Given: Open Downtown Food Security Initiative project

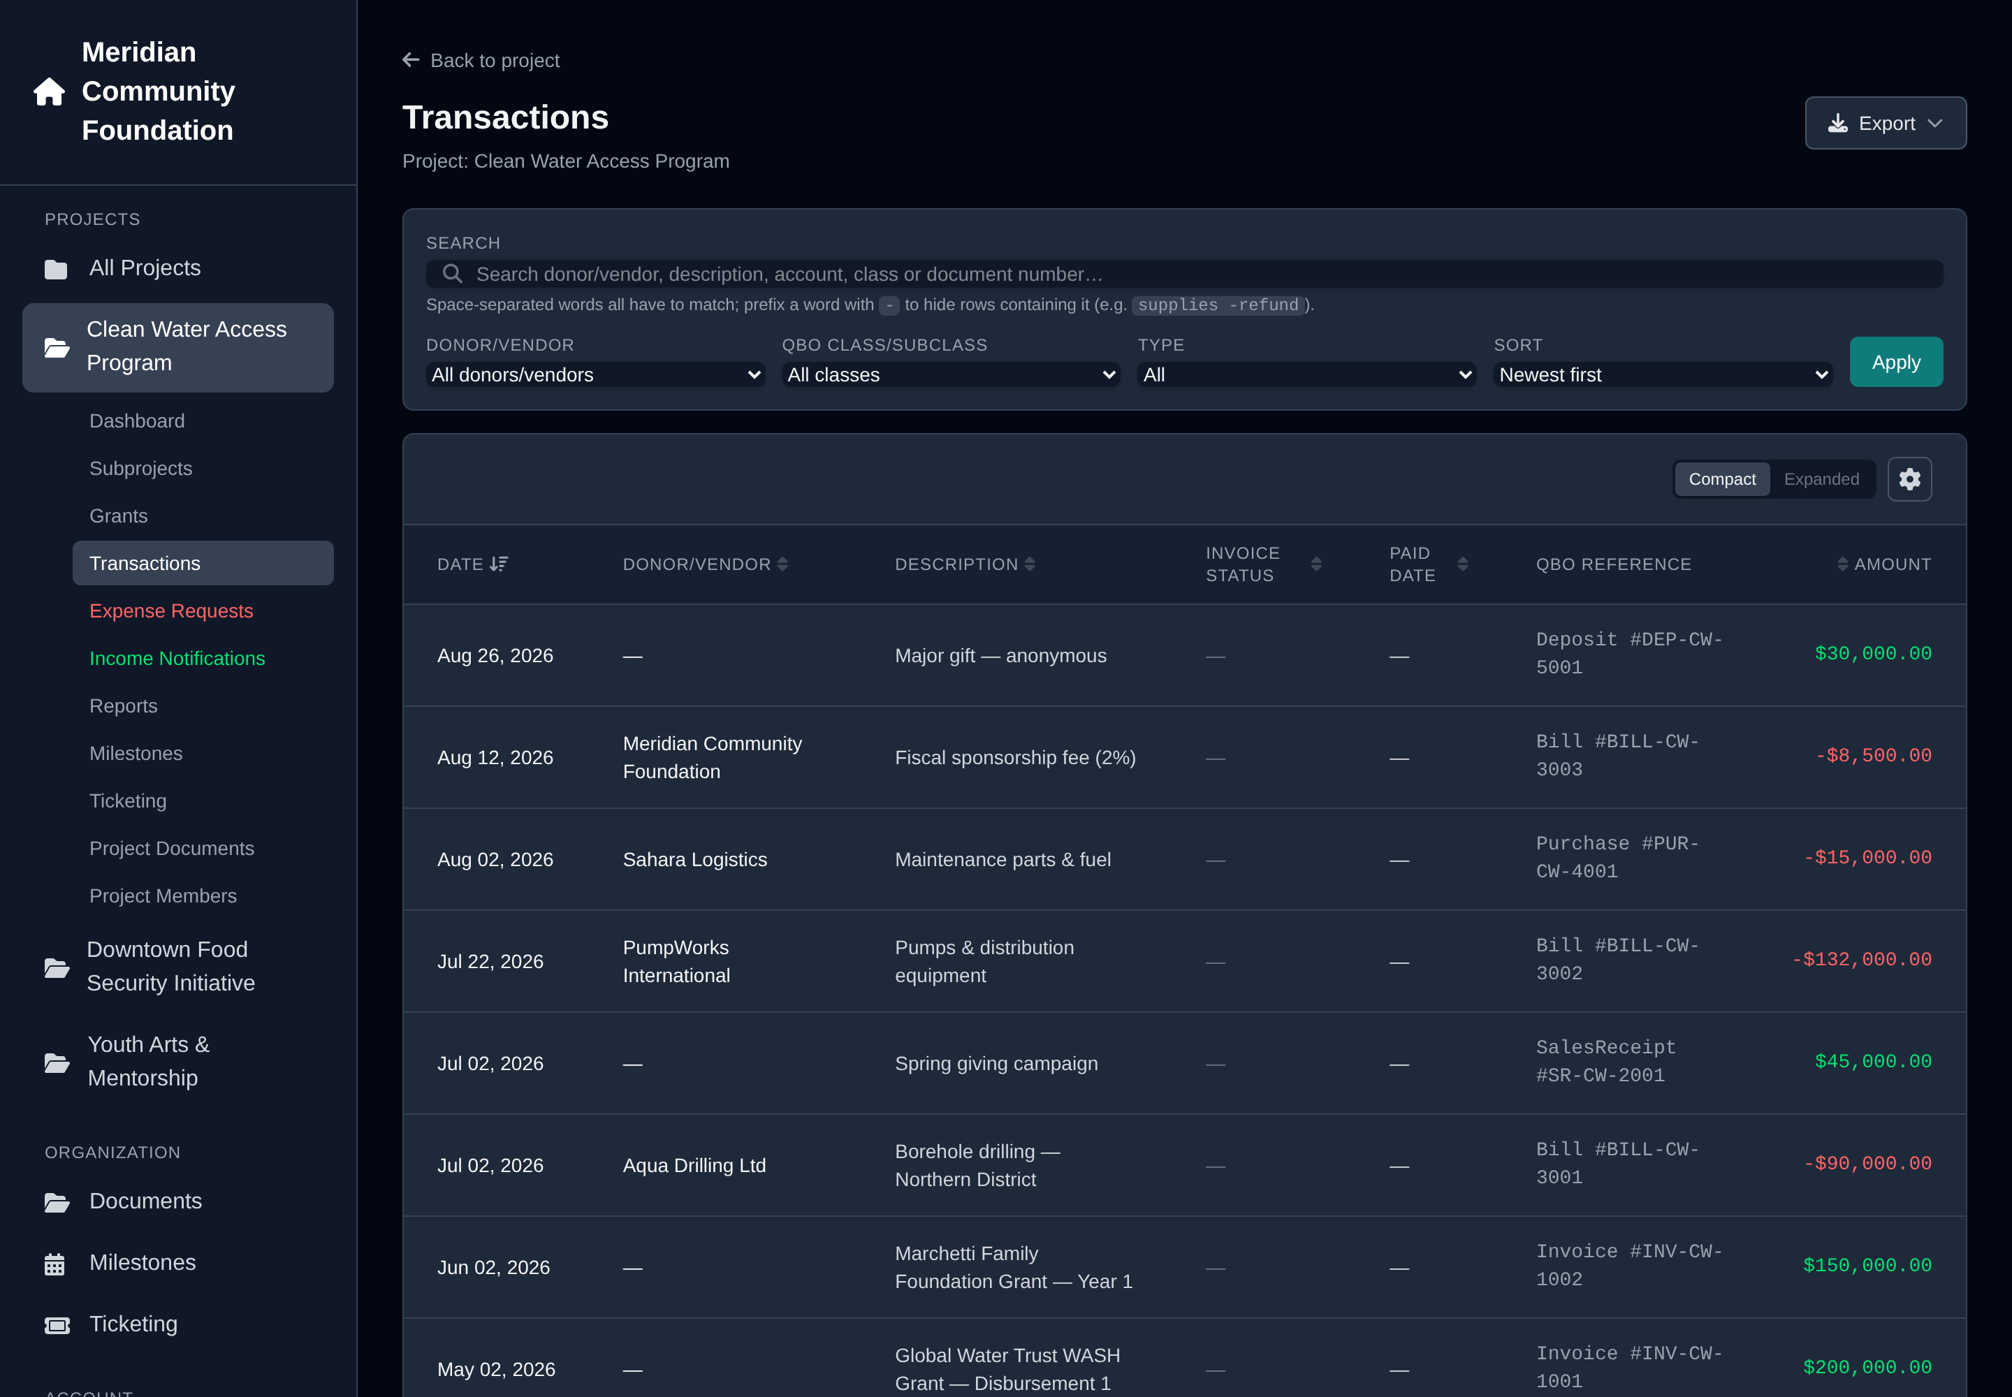Looking at the screenshot, I should coord(179,966).
